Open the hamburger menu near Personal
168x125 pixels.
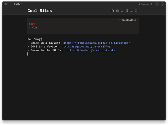[151, 4]
